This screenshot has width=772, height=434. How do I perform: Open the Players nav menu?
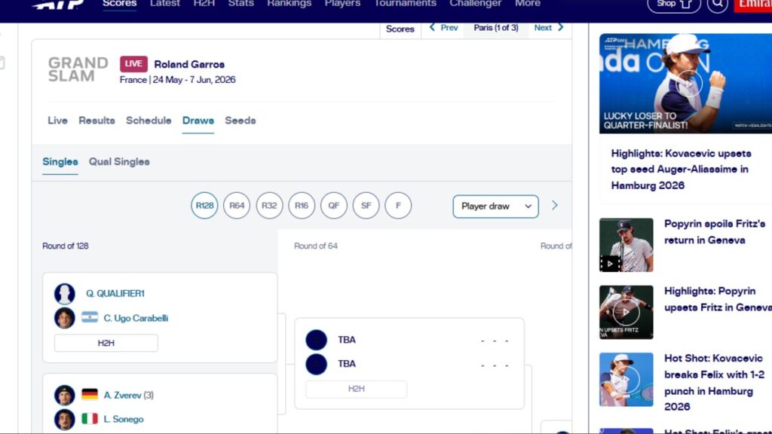pyautogui.click(x=343, y=4)
